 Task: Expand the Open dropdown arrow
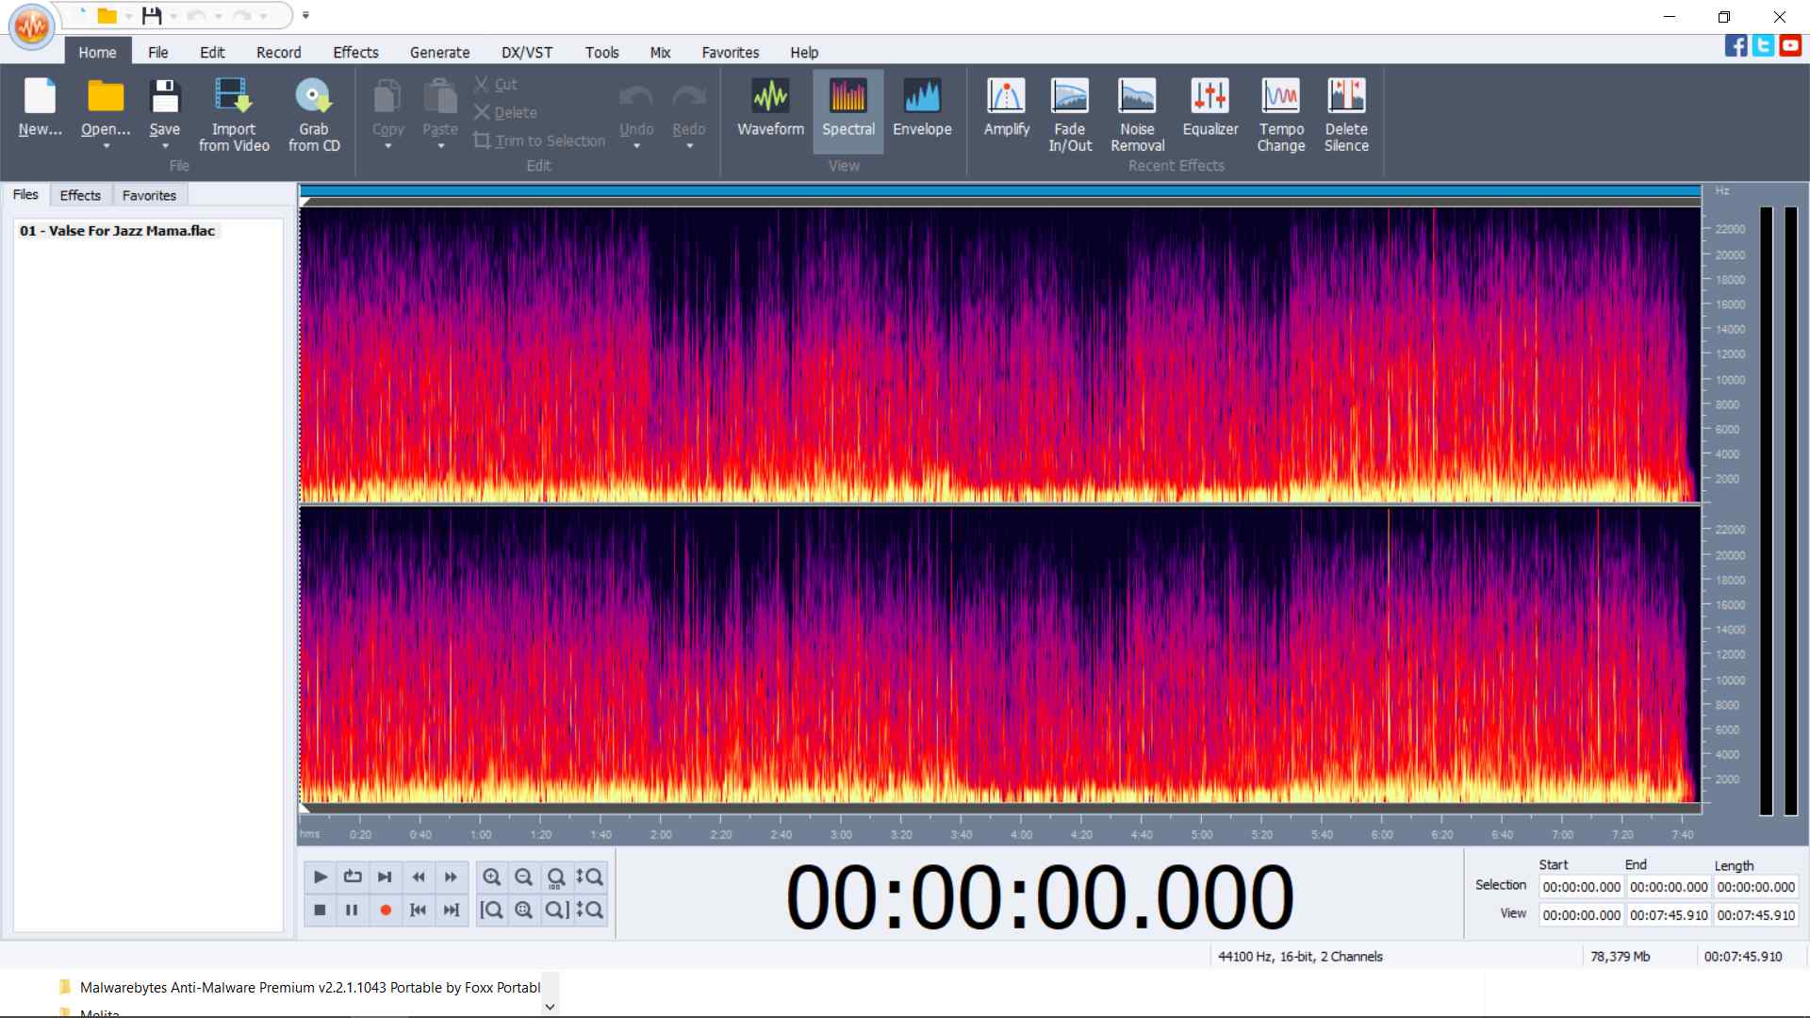coord(106,147)
